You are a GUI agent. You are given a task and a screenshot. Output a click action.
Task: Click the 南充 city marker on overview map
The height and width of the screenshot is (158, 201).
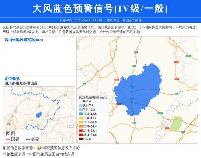click(32, 119)
